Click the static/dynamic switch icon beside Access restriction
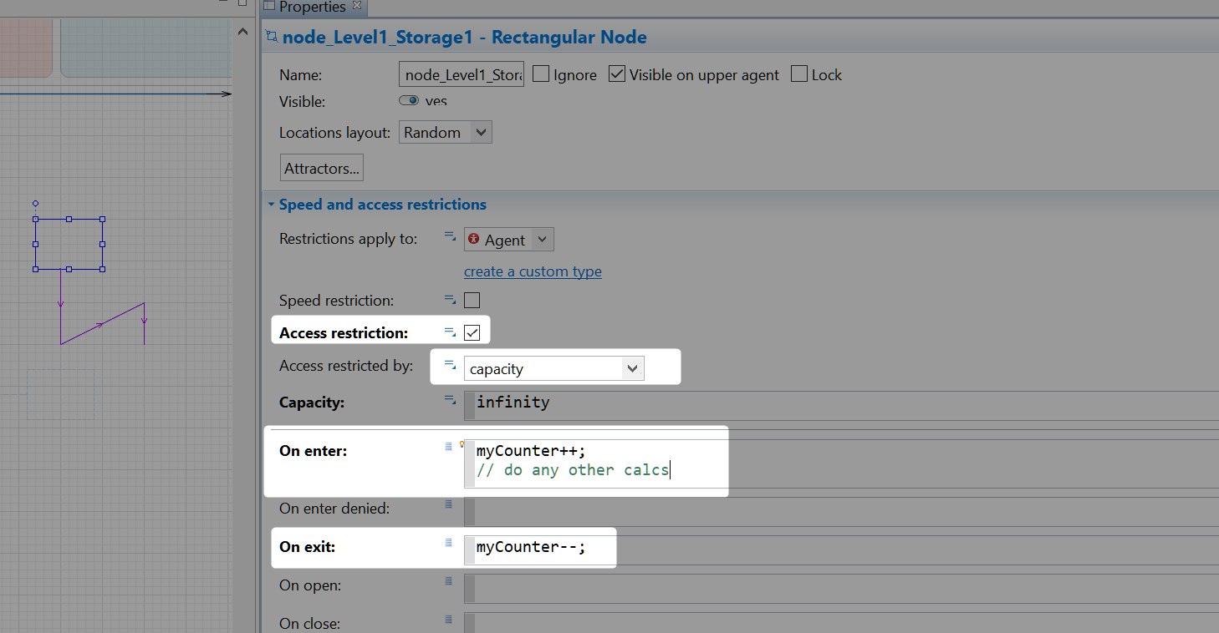Image resolution: width=1219 pixels, height=633 pixels. pos(450,332)
